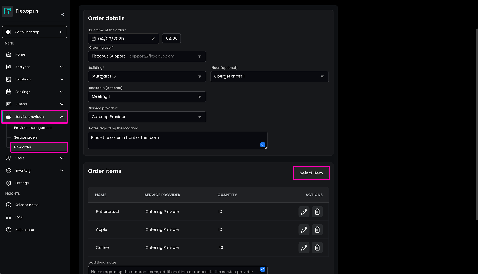
Task: Click the trash icon for Coffee
Action: click(317, 248)
